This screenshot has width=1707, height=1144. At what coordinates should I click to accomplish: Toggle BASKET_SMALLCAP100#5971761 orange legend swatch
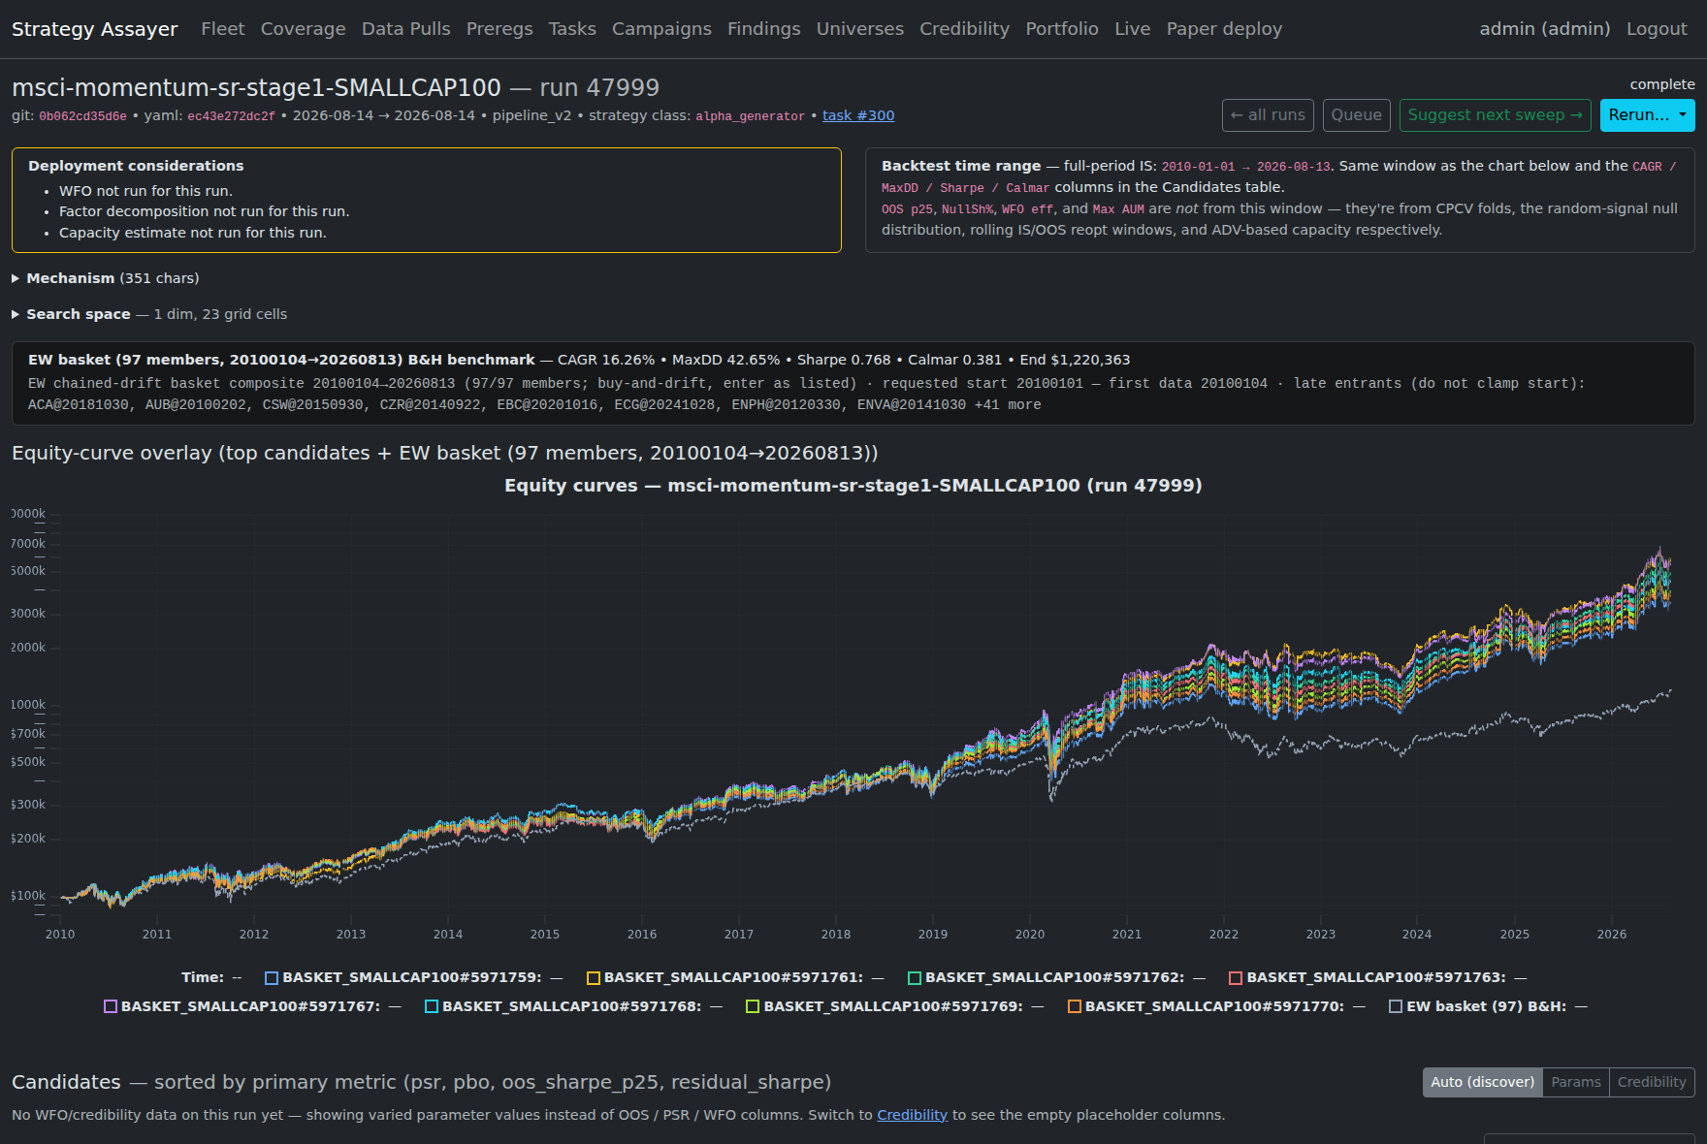pos(594,978)
